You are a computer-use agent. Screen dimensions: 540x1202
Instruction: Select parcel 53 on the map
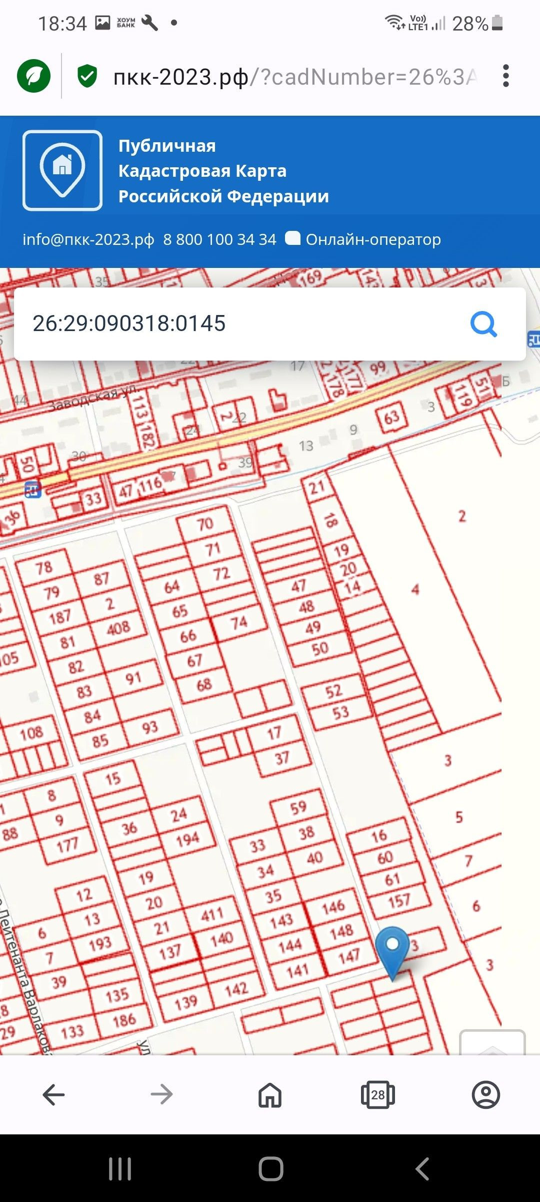(340, 712)
